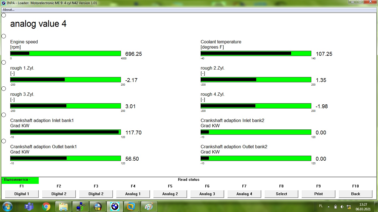378x212 pixels.
Task: Launch Google Chrome from the taskbar
Action: (x=46, y=206)
